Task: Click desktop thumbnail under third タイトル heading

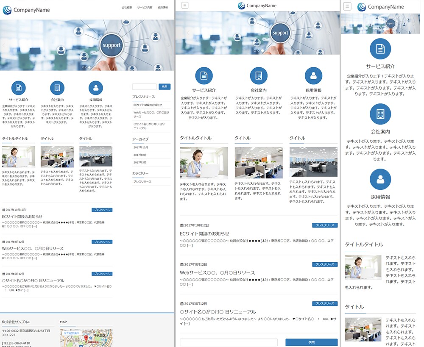Action: point(96,156)
